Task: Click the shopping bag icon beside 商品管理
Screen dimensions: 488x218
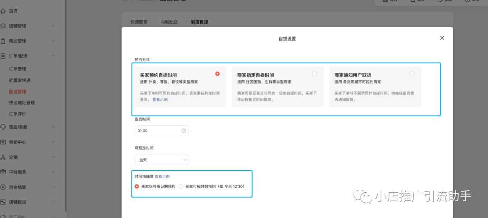Action: [3, 41]
